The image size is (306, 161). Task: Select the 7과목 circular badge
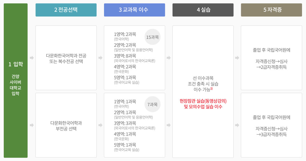(152, 104)
